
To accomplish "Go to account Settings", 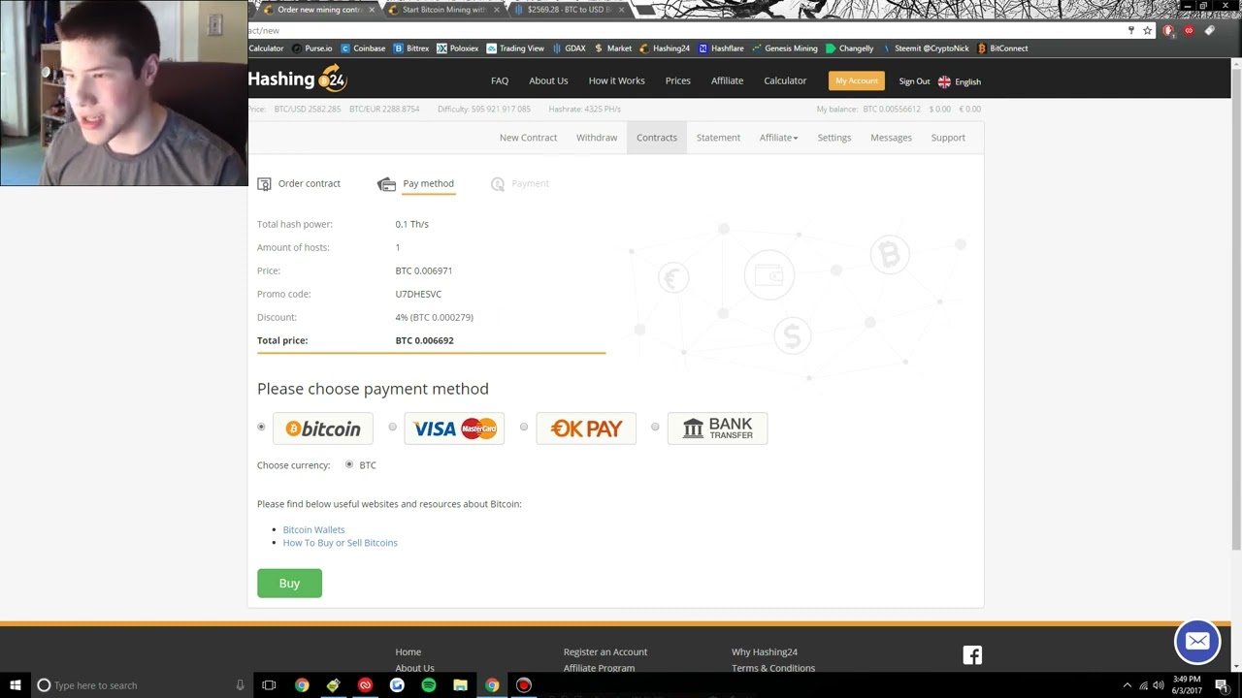I will tap(834, 138).
